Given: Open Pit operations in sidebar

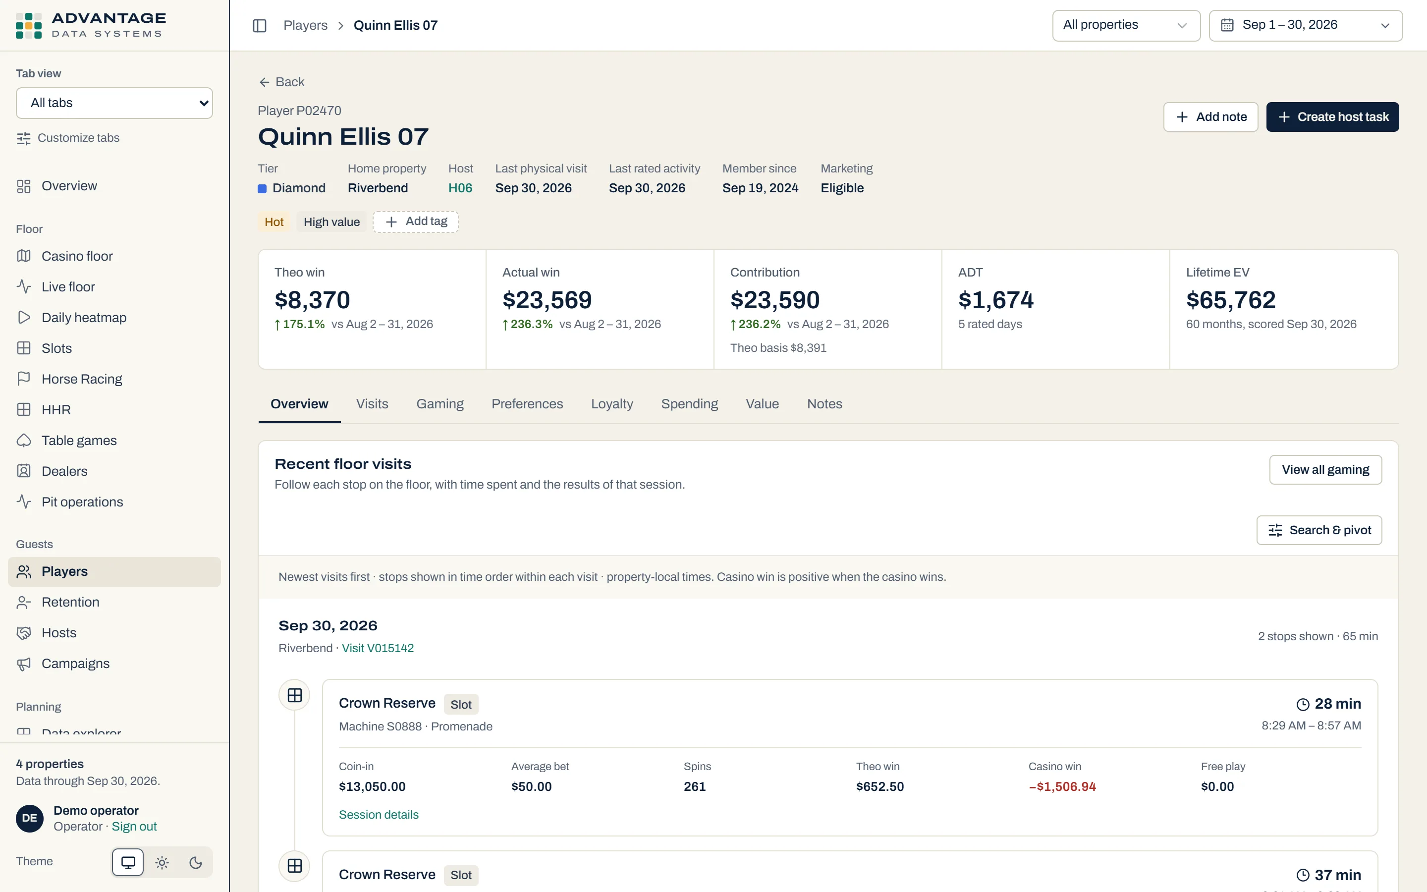Looking at the screenshot, I should click(x=114, y=502).
